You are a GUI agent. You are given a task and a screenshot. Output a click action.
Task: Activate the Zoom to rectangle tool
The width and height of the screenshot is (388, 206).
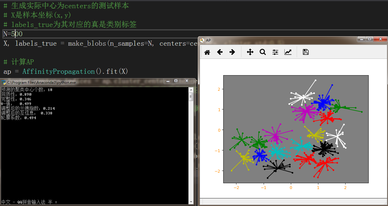pyautogui.click(x=263, y=52)
